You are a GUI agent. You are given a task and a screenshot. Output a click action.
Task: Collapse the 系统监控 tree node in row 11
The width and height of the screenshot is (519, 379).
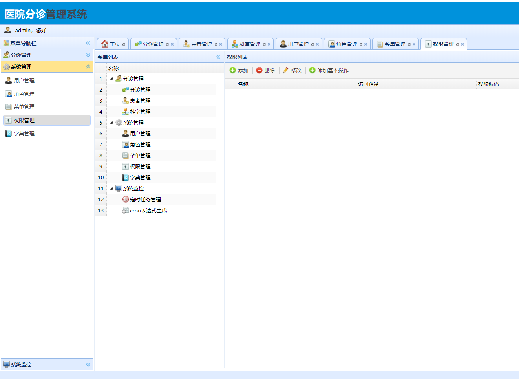coord(111,189)
